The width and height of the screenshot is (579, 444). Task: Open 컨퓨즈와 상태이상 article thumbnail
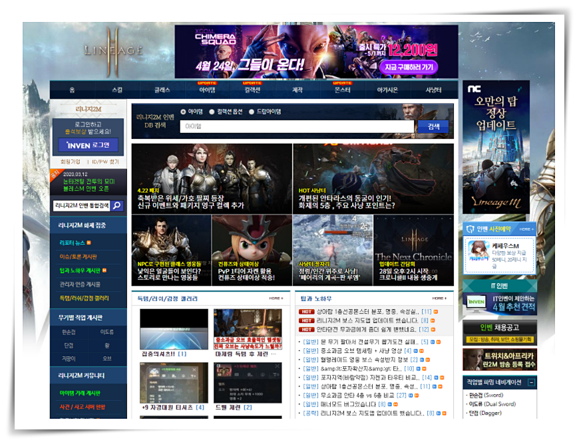click(252, 250)
